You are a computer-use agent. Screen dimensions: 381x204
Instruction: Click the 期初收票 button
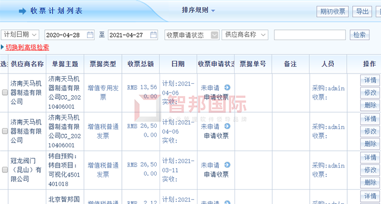pos(333,11)
